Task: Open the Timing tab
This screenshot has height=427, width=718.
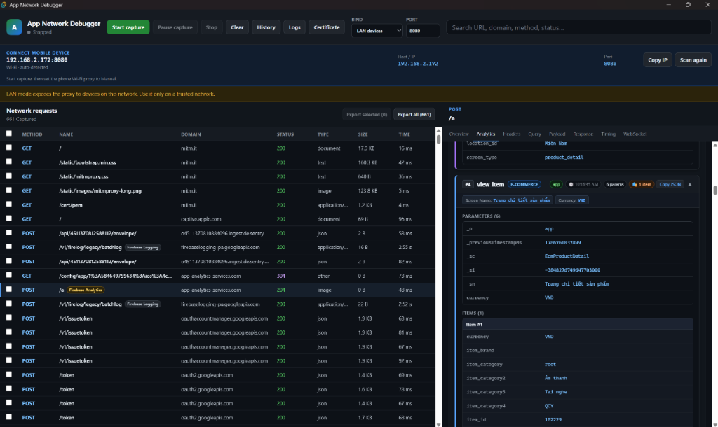Action: [x=608, y=134]
